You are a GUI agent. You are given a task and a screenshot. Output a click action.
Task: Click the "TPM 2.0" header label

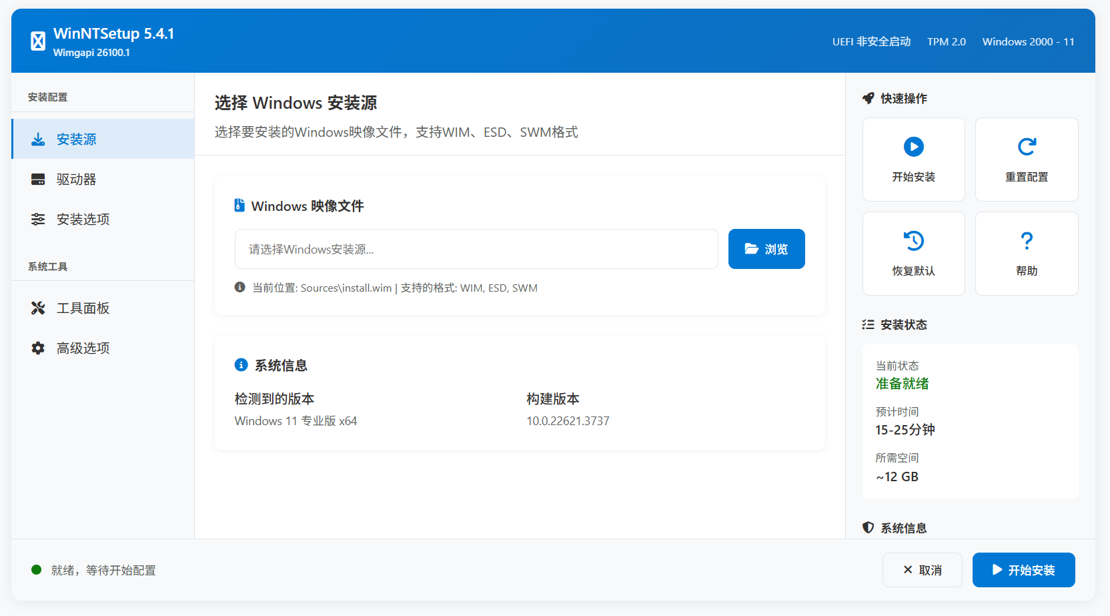tap(947, 41)
